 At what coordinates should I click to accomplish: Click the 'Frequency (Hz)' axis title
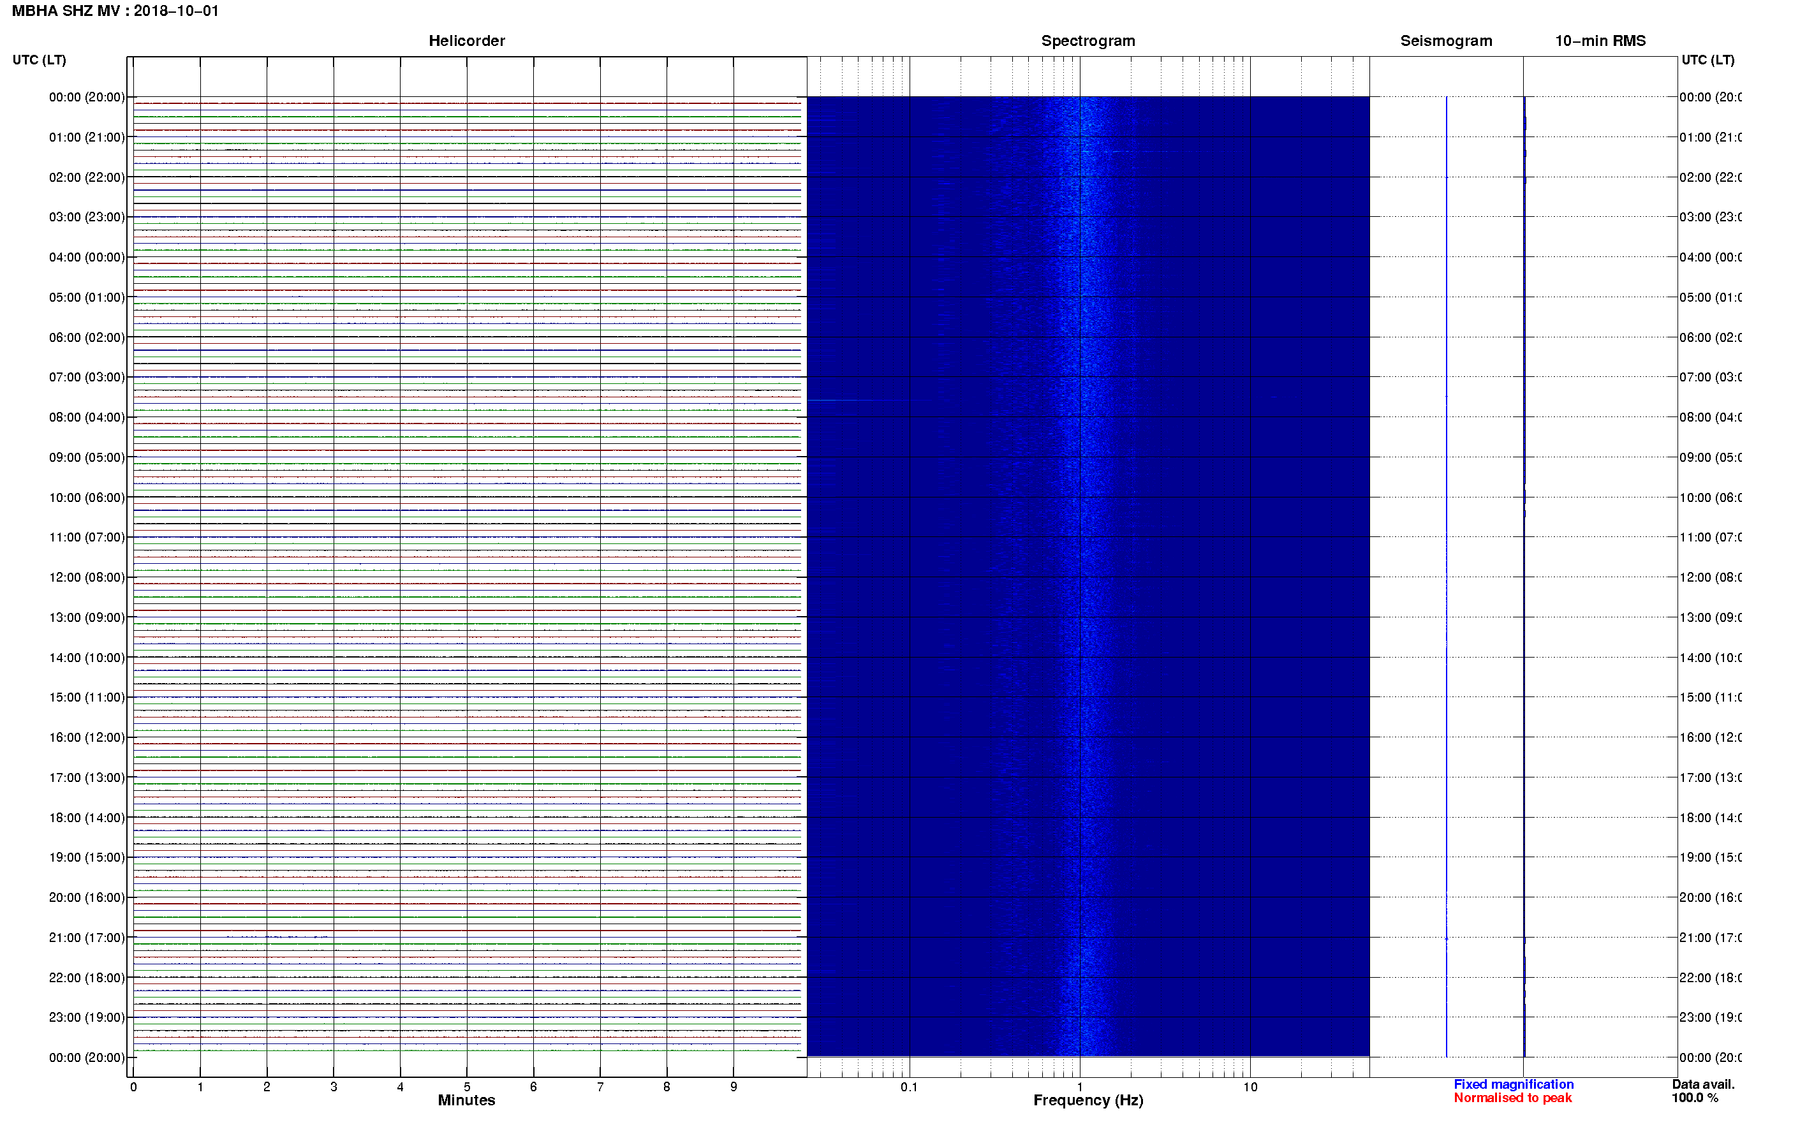(1088, 1101)
